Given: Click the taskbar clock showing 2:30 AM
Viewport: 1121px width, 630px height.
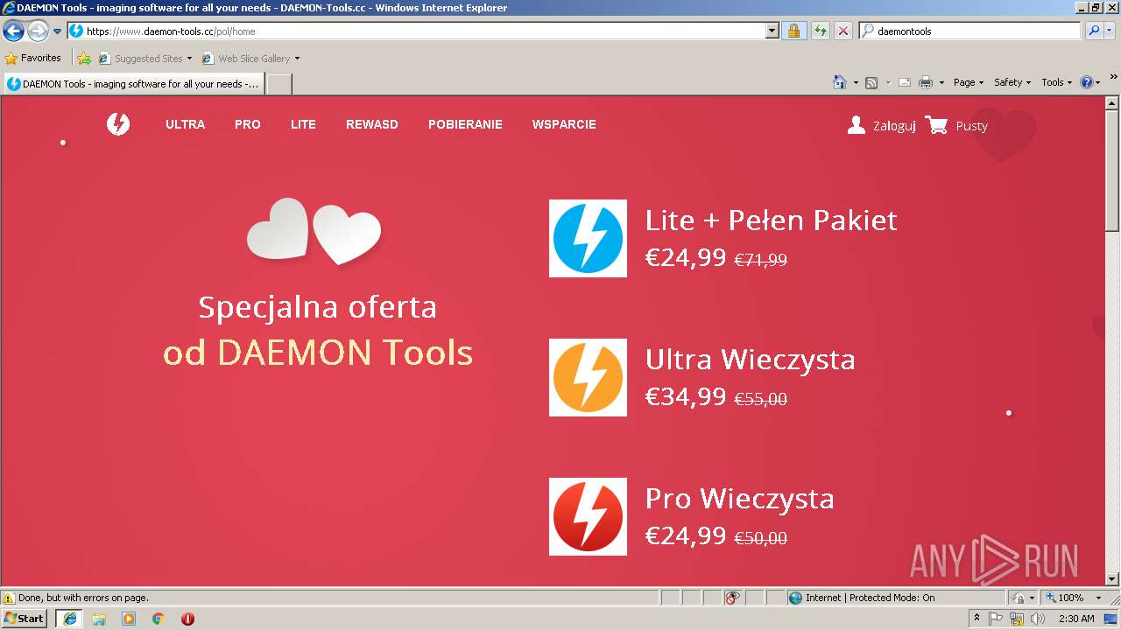Looking at the screenshot, I should pyautogui.click(x=1076, y=619).
